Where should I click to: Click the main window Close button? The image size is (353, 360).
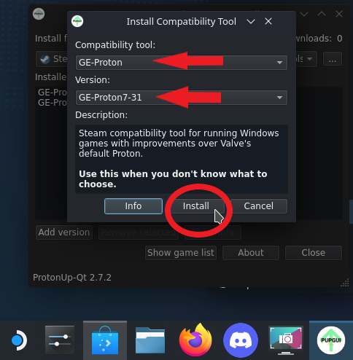(x=314, y=253)
